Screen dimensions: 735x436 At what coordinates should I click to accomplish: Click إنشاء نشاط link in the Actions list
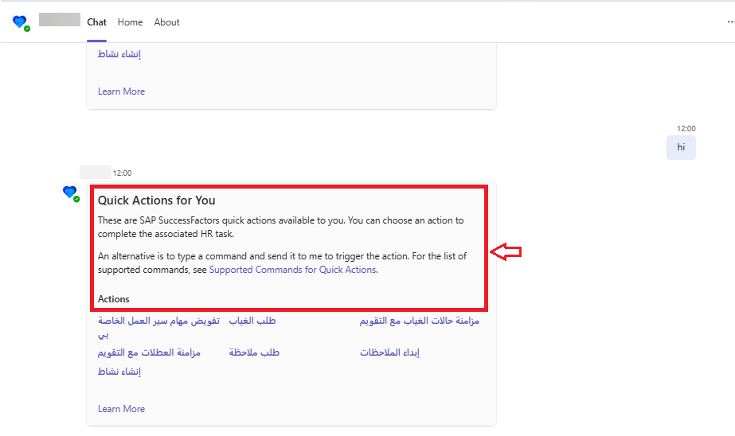[x=119, y=372]
